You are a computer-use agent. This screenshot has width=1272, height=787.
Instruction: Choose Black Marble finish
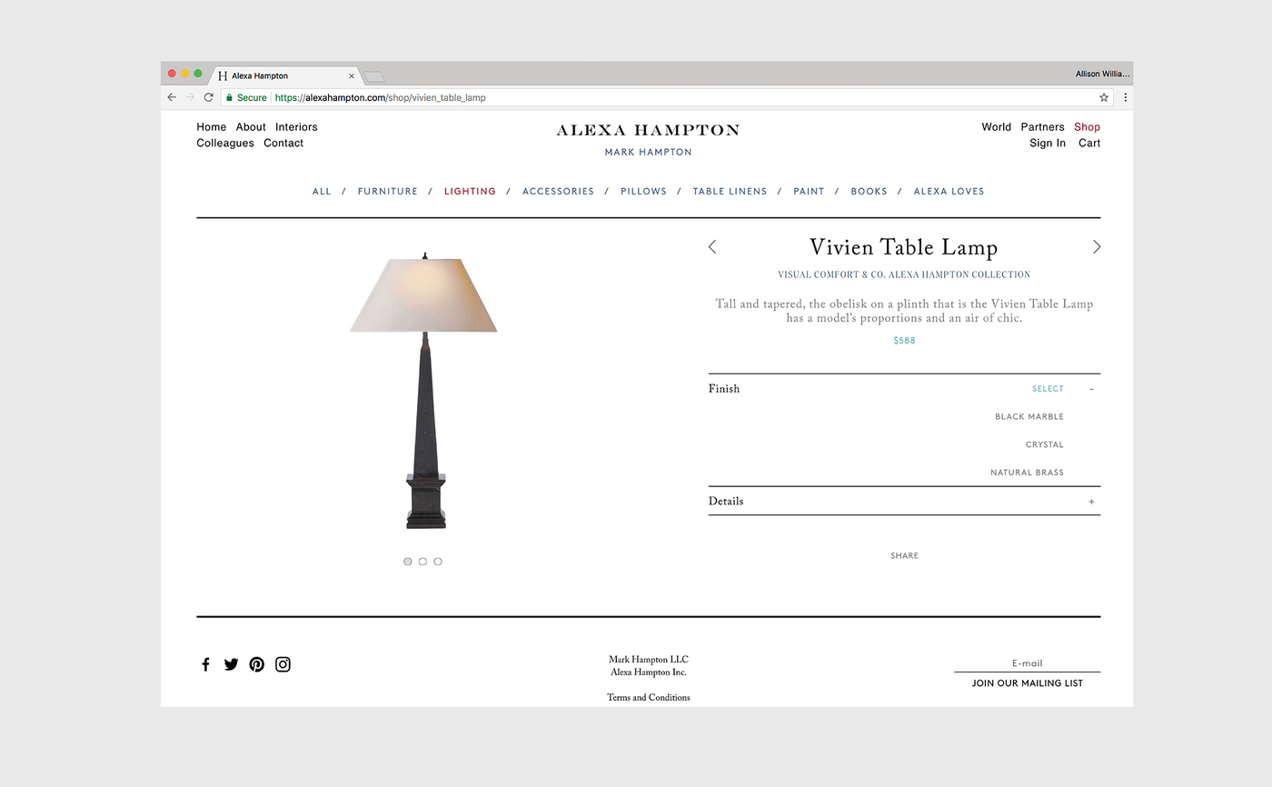click(x=1029, y=417)
